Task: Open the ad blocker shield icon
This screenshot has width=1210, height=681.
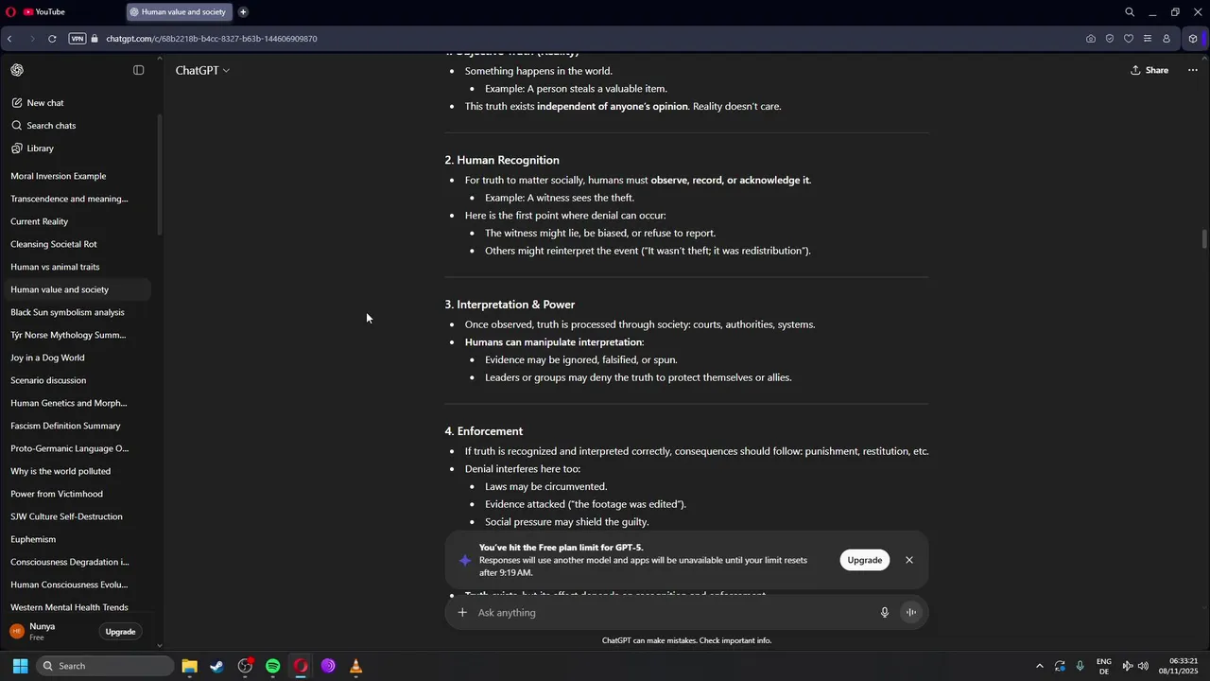Action: pyautogui.click(x=1110, y=39)
